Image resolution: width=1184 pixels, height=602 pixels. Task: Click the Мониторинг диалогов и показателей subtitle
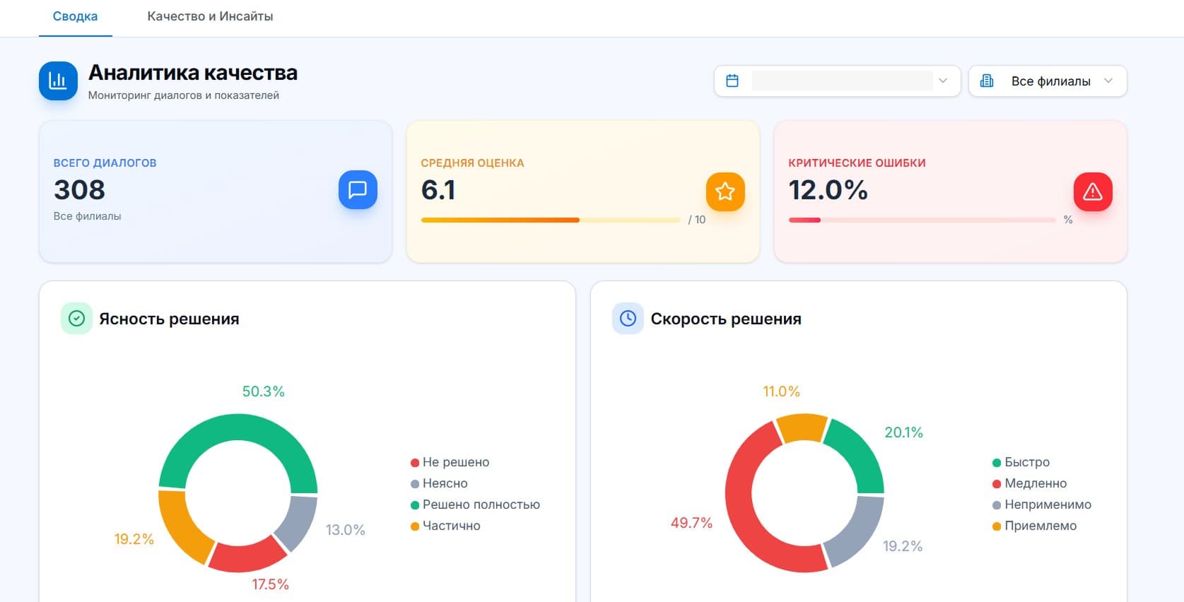pos(184,95)
